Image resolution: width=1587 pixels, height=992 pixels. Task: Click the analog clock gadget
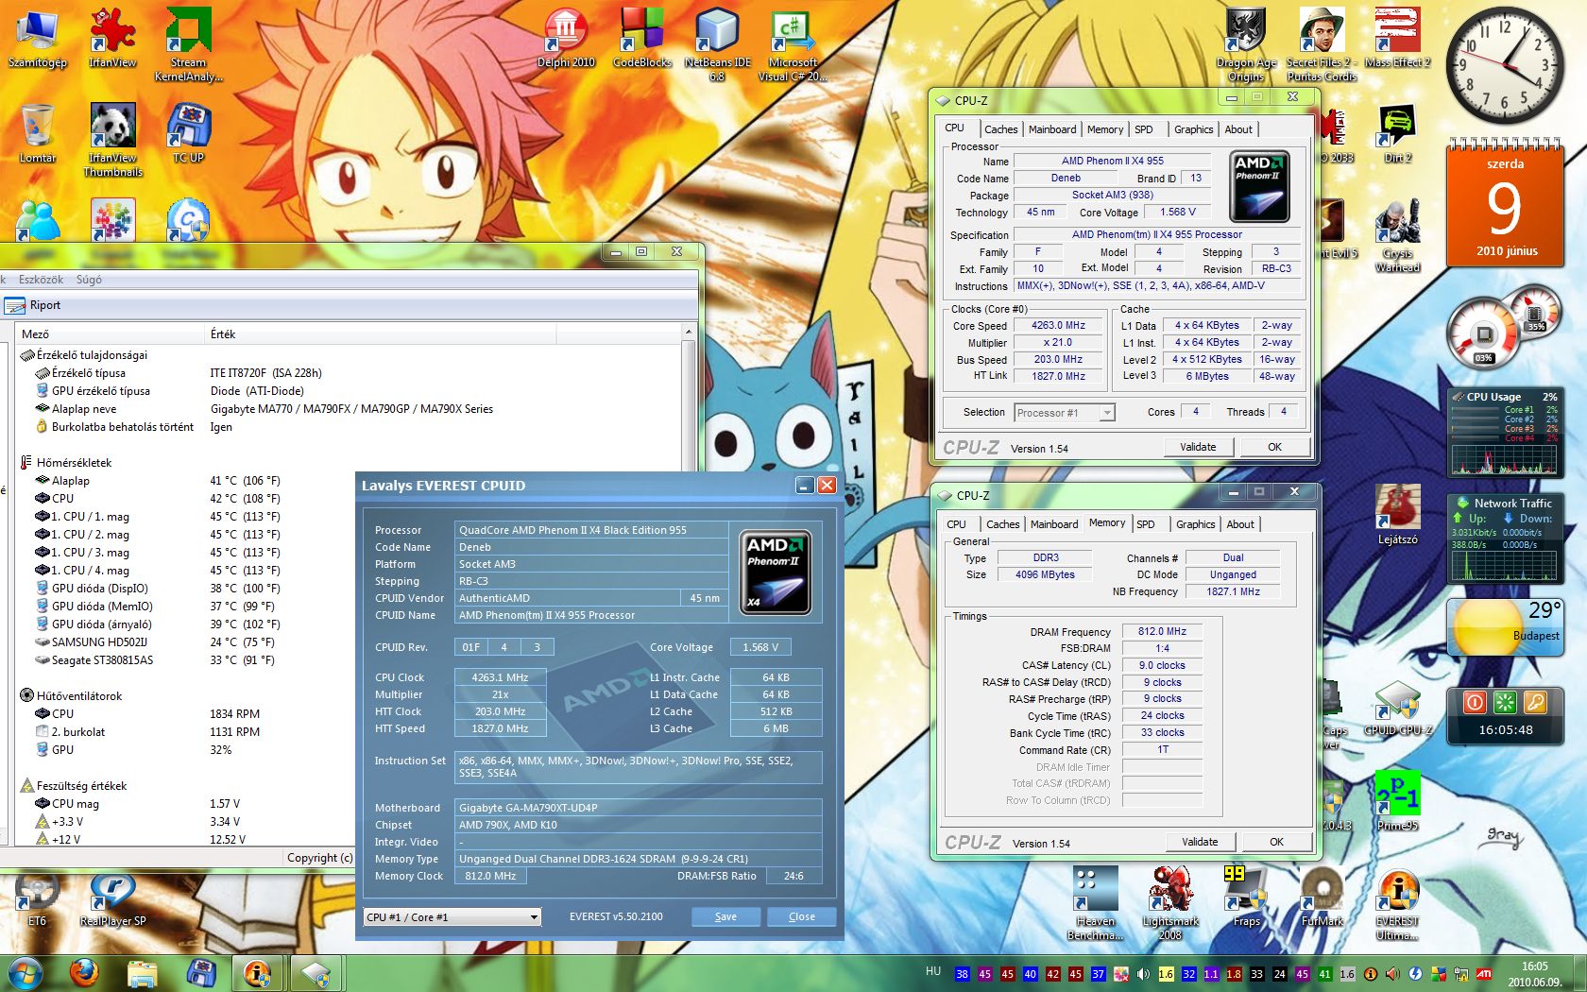coord(1505,64)
